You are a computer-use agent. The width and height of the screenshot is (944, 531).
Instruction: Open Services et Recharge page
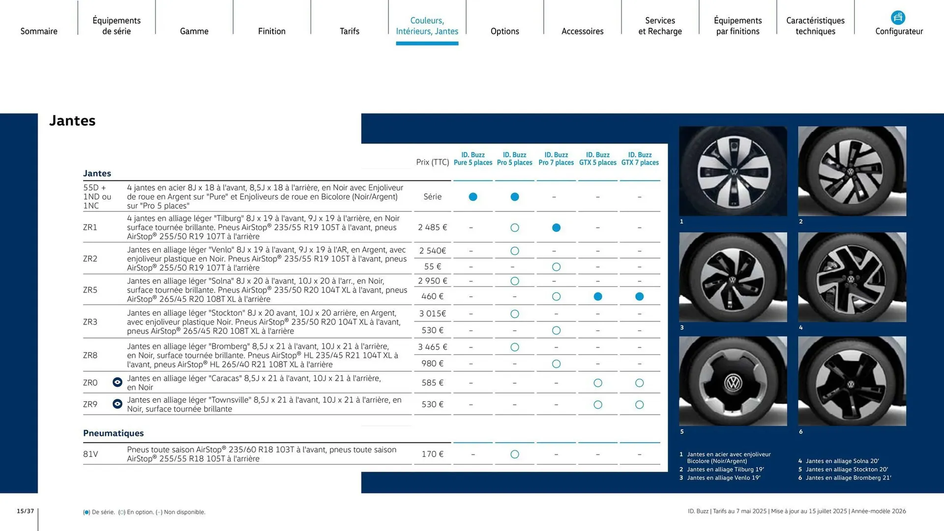click(x=660, y=26)
